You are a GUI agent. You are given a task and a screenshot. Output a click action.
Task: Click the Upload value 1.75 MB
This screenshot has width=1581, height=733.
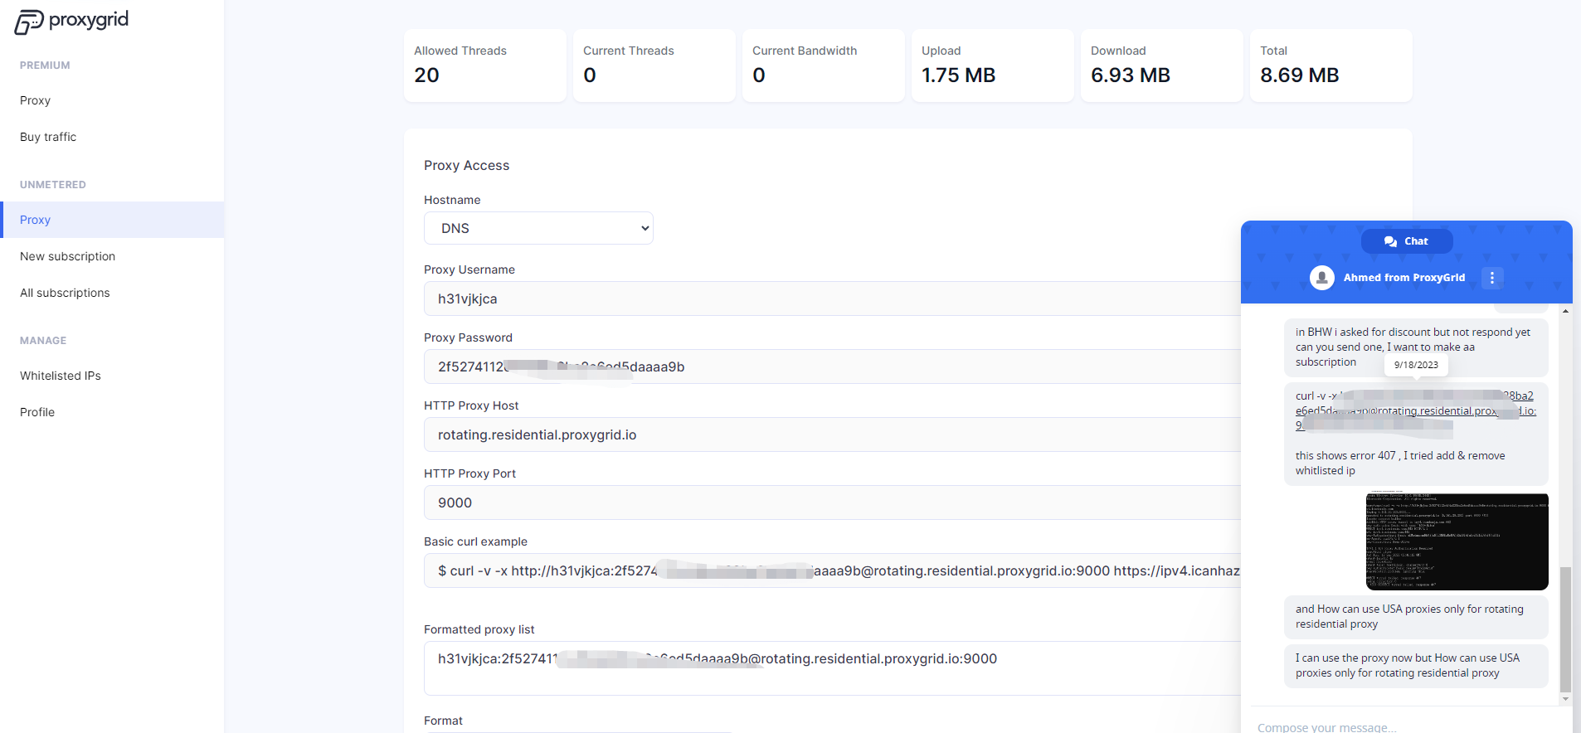pos(958,75)
